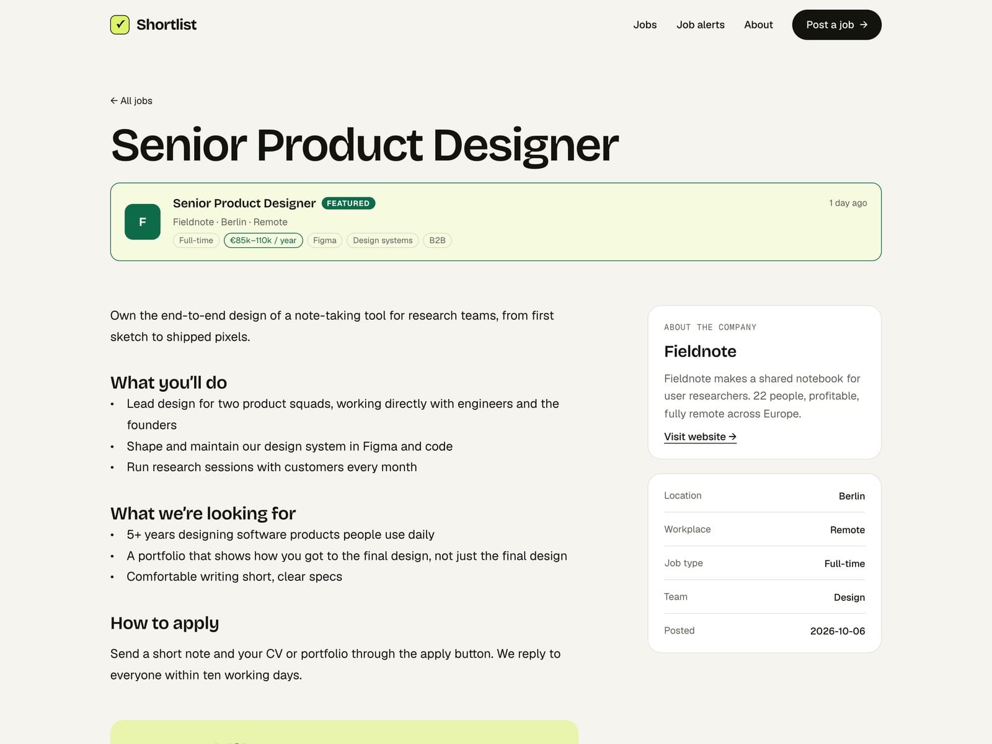Click the Shortlist brand name
Viewport: 992px width, 744px height.
coord(166,25)
